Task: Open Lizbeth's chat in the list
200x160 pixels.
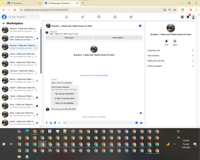Action: (x=20, y=89)
